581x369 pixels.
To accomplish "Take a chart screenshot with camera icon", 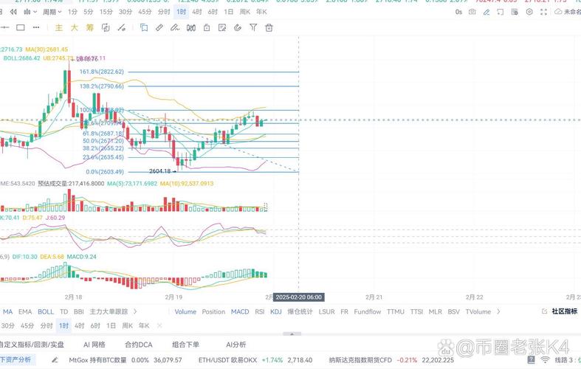I will (x=472, y=12).
